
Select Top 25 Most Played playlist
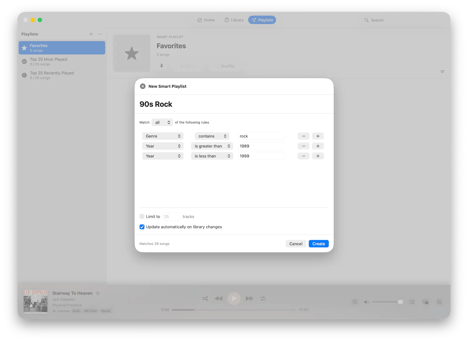click(x=62, y=61)
